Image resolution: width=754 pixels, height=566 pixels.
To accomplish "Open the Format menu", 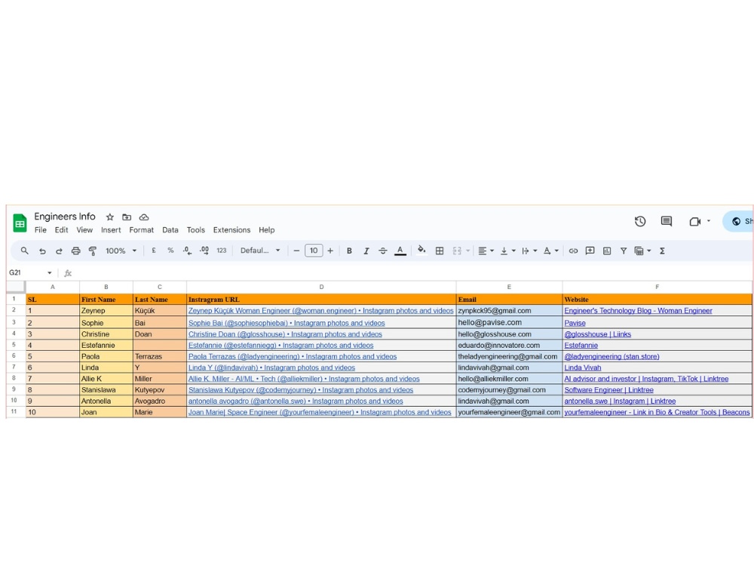I will coord(142,230).
